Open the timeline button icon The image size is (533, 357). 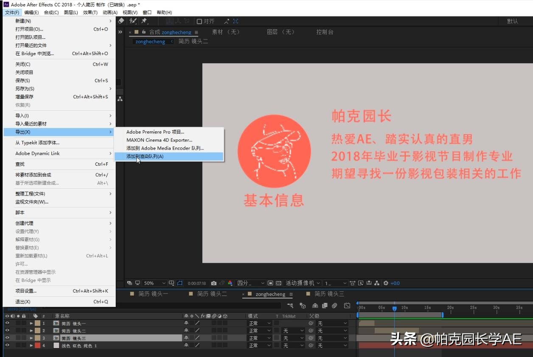pyautogui.click(x=369, y=283)
